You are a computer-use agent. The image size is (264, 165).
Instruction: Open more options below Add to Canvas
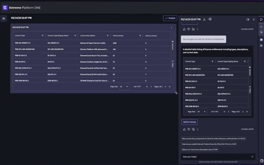point(198,129)
